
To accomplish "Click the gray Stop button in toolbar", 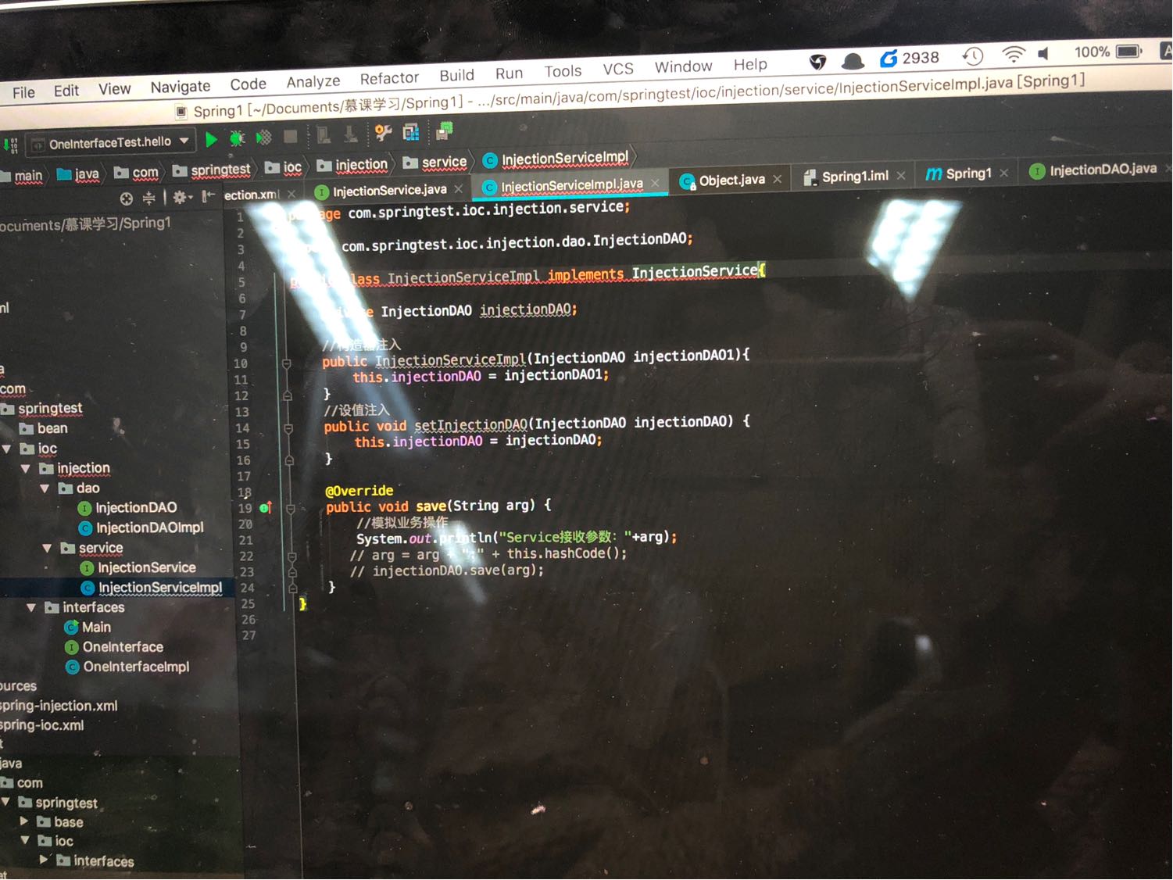I will pyautogui.click(x=290, y=137).
